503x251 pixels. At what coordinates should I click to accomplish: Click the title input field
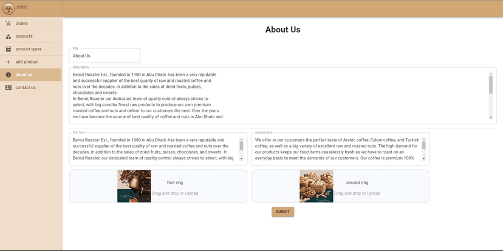tap(105, 56)
